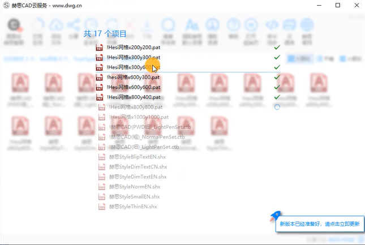Minimize the 赫思CAD云服务 window

(319, 5)
